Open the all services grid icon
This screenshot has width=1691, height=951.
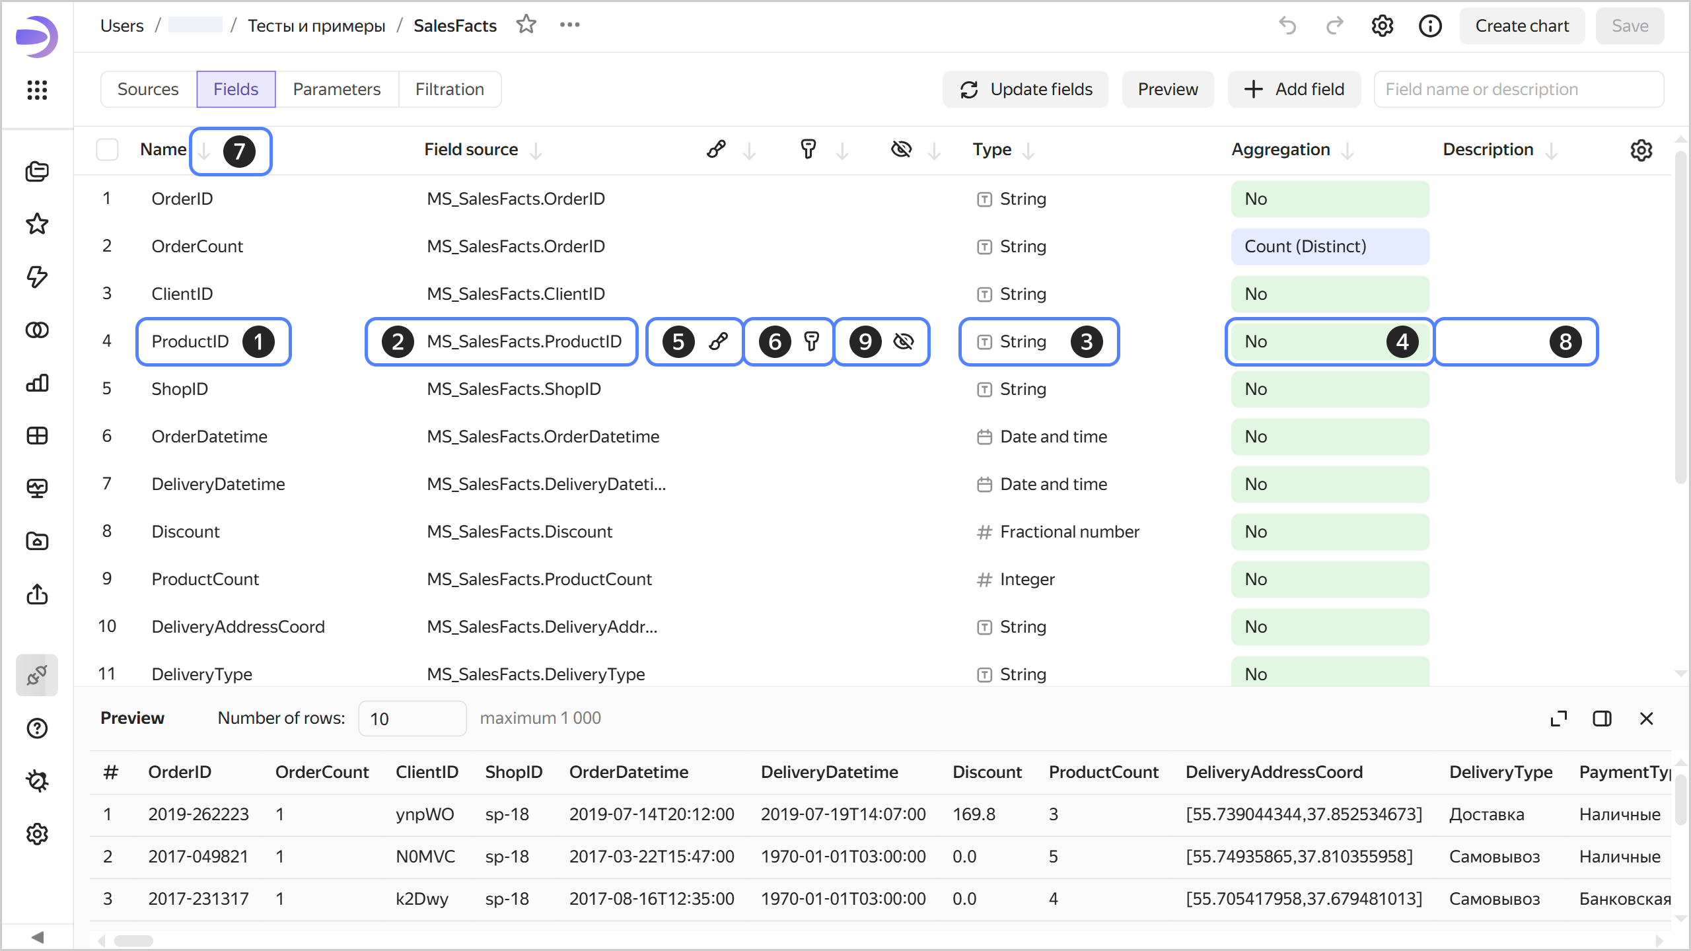pos(37,90)
